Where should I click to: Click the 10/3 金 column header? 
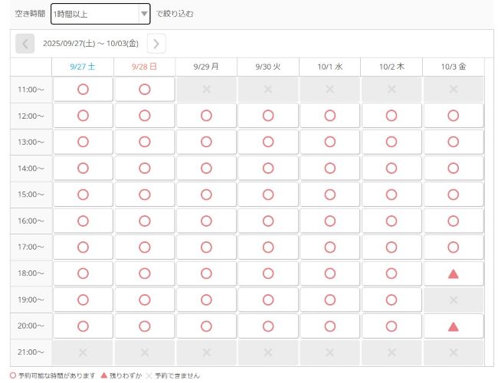click(453, 67)
